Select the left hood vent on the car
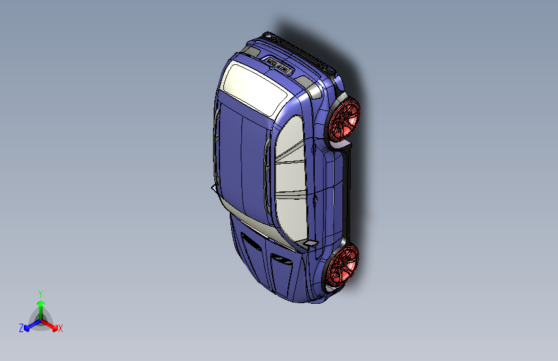The image size is (558, 361). (251, 242)
